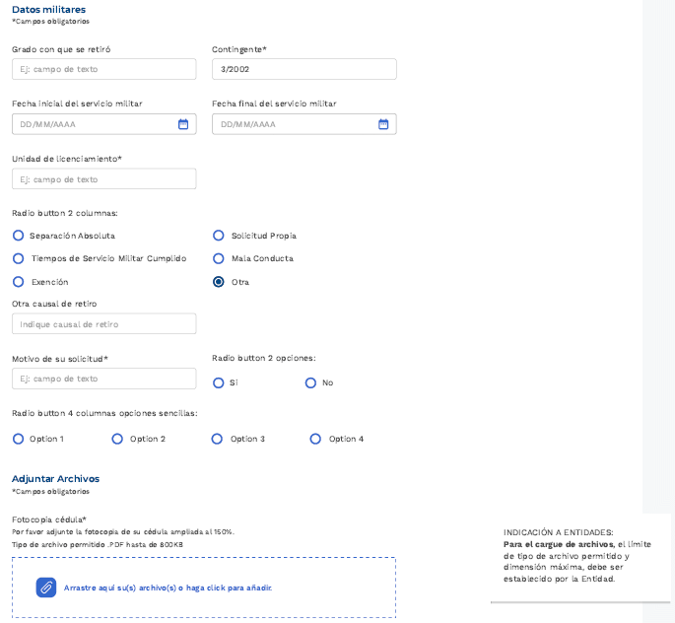Choose Option 3 radio button

(217, 439)
